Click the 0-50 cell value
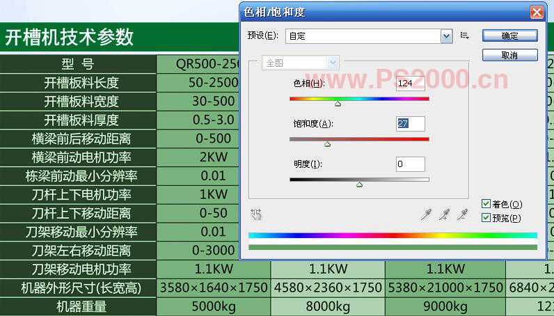The height and width of the screenshot is (316, 554). click(x=214, y=213)
